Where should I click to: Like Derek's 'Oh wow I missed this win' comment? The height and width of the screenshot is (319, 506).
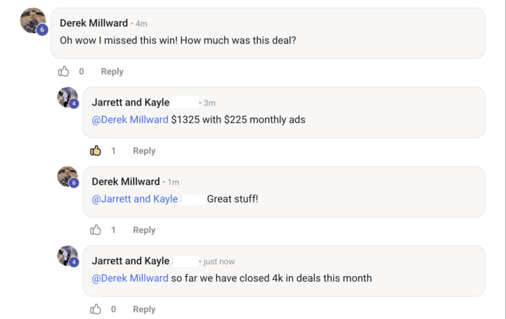pyautogui.click(x=64, y=71)
